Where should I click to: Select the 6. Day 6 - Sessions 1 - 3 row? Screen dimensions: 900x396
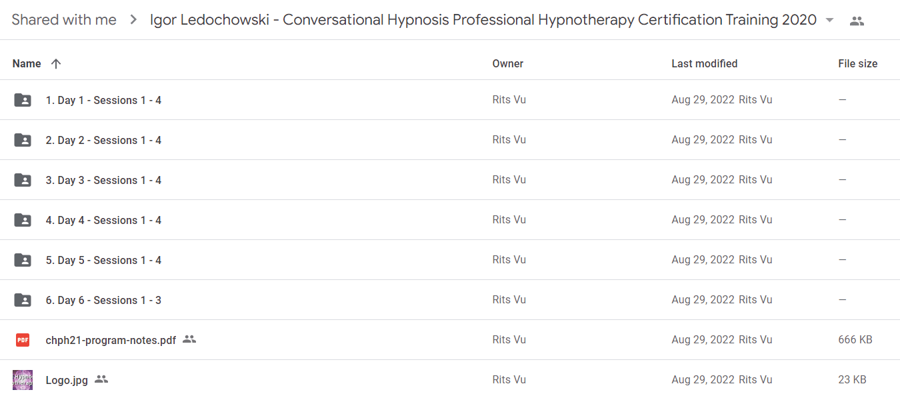(450, 300)
